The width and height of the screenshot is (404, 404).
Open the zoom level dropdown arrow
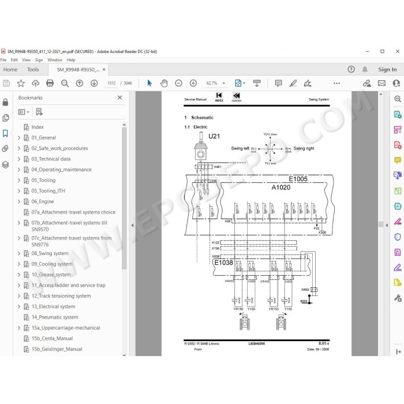[x=224, y=83]
